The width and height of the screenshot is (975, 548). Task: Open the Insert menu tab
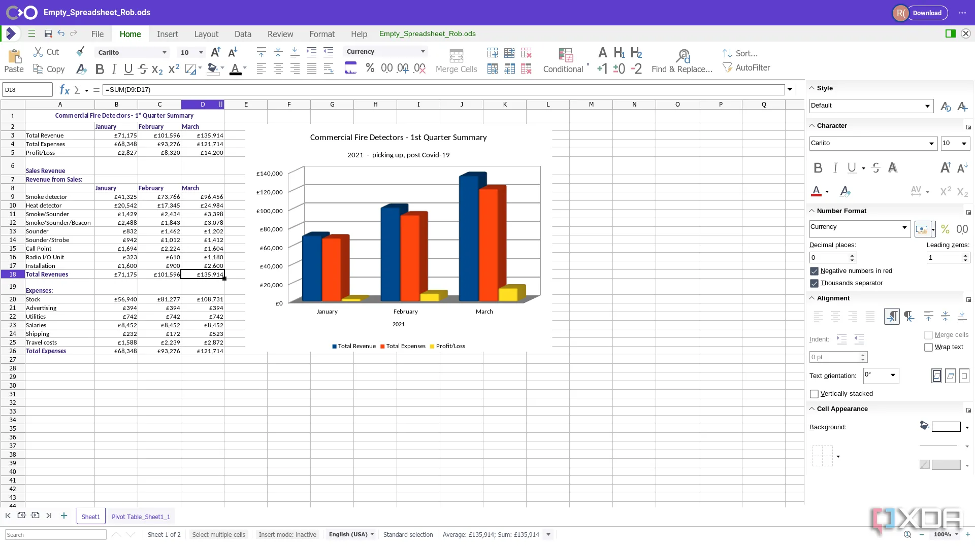tap(167, 34)
